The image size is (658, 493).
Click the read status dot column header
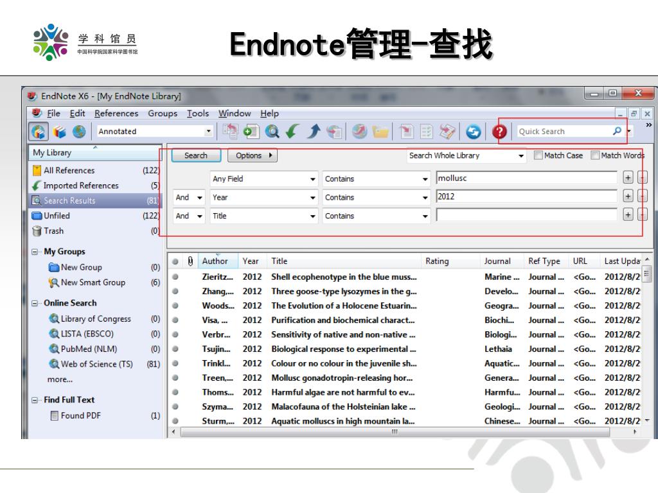click(175, 262)
